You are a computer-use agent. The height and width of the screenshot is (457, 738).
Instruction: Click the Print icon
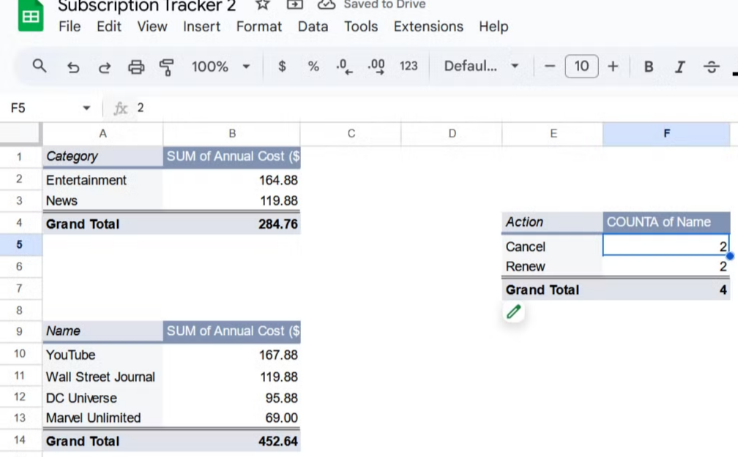click(x=136, y=67)
